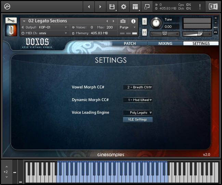Go to next instrument with right arrow toolbar button
This screenshot has height=185, width=222.
click(x=100, y=7)
